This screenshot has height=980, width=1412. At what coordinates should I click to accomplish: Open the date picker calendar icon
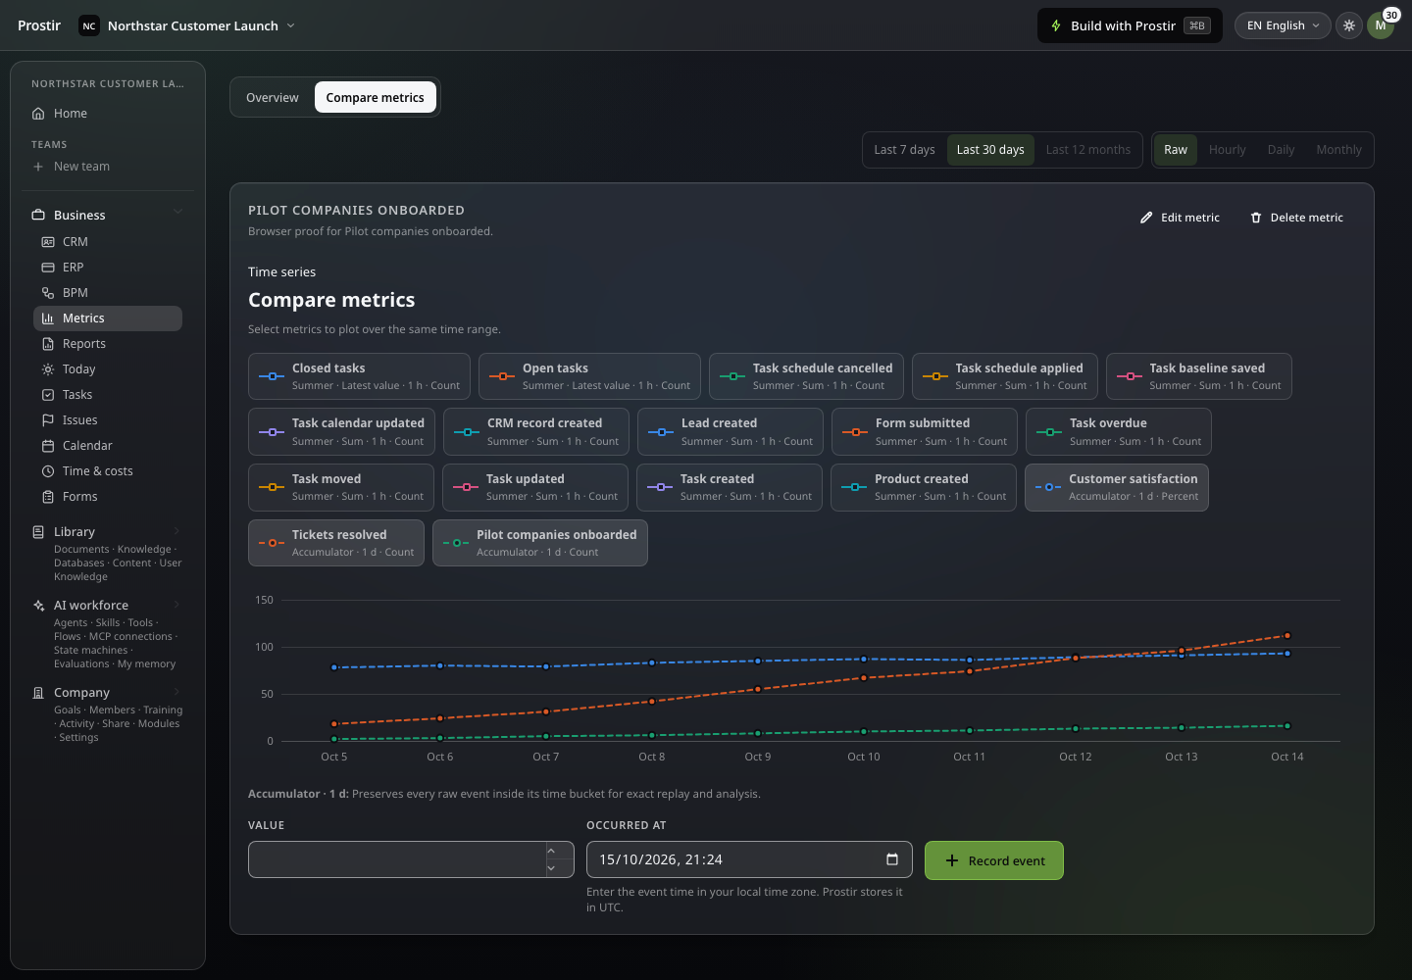click(x=892, y=859)
